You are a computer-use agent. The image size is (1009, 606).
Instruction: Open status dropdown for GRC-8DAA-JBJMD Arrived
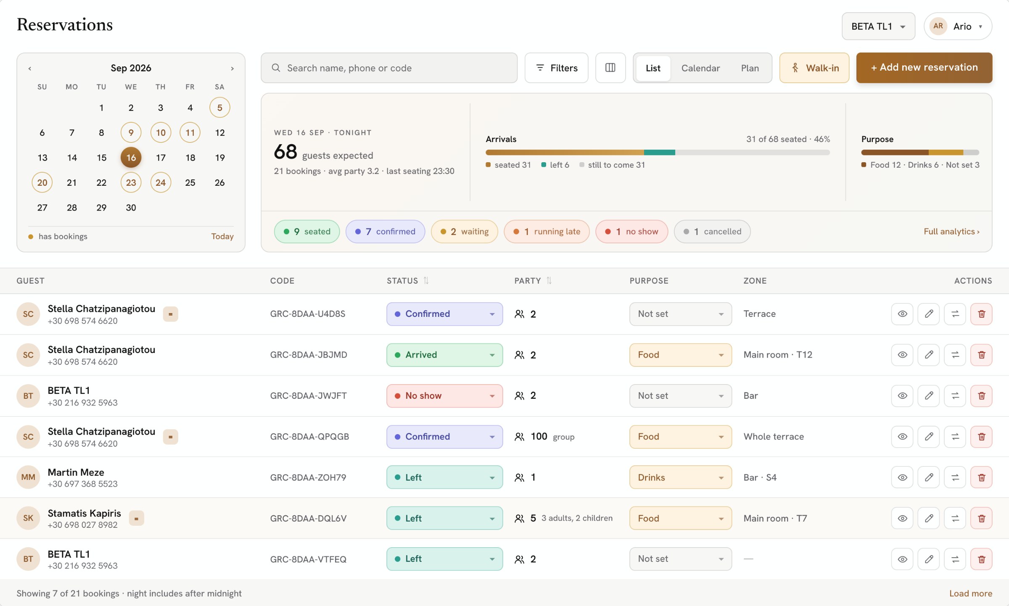444,355
